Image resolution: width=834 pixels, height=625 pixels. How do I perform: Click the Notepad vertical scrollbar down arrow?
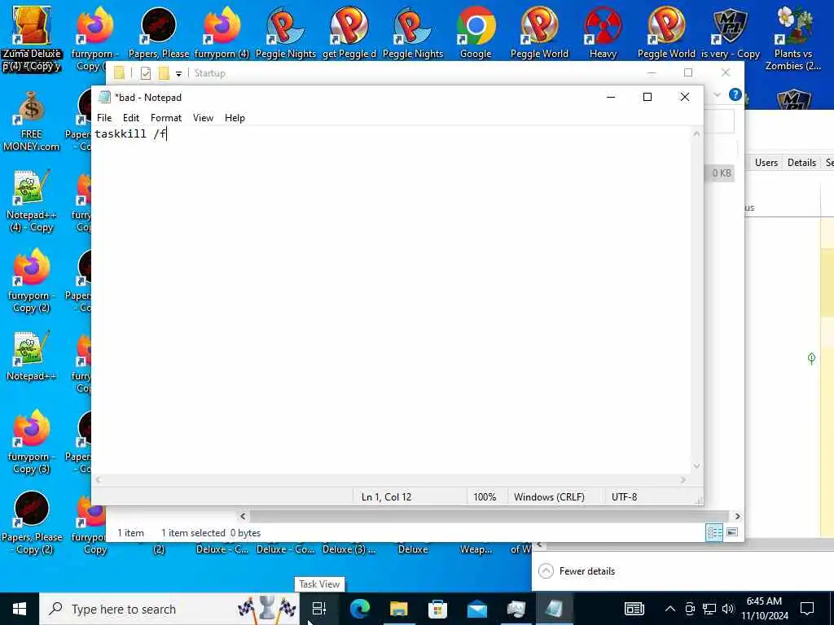[x=696, y=466]
